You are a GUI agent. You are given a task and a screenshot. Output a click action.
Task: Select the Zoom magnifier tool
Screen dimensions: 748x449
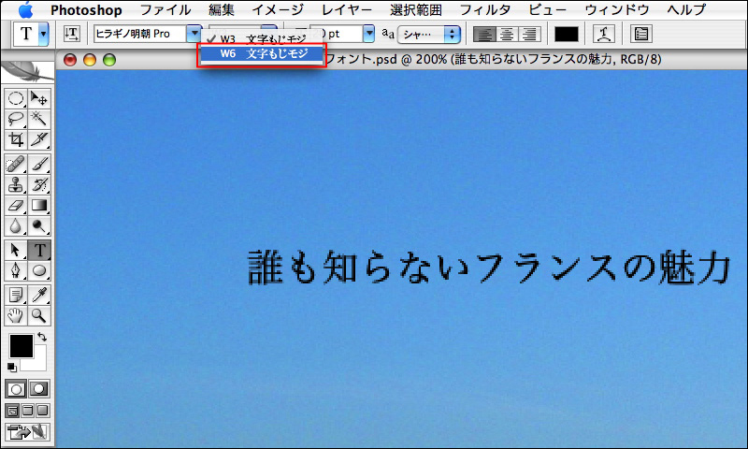[39, 315]
